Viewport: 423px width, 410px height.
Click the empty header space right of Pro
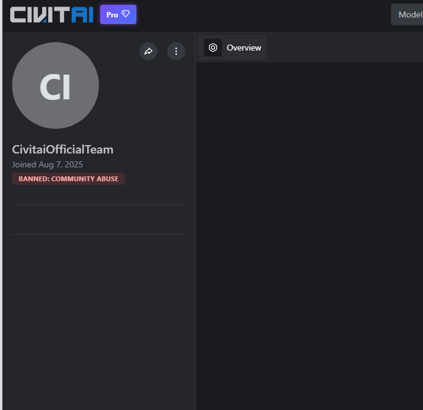click(264, 14)
